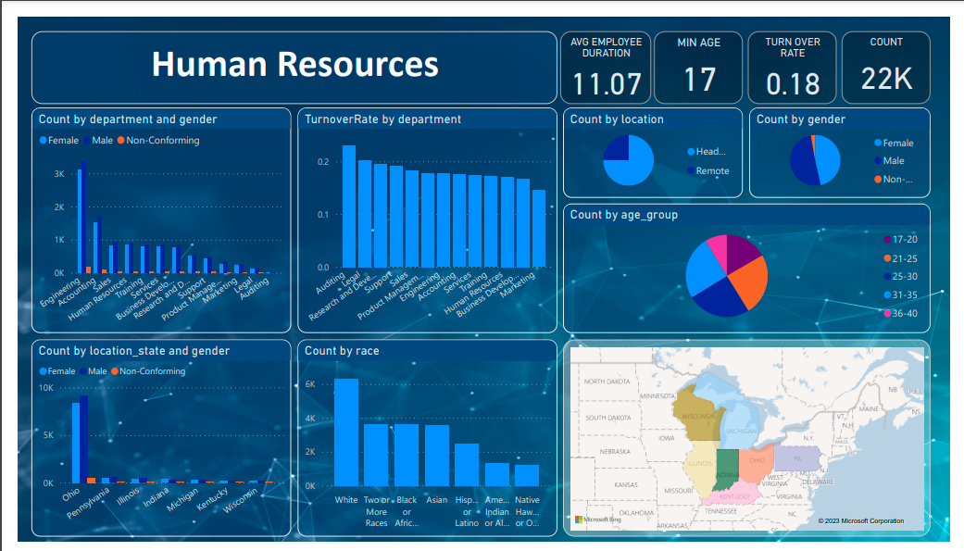Click the Engineering Male bar in department chart
This screenshot has height=551, width=964.
point(84,217)
